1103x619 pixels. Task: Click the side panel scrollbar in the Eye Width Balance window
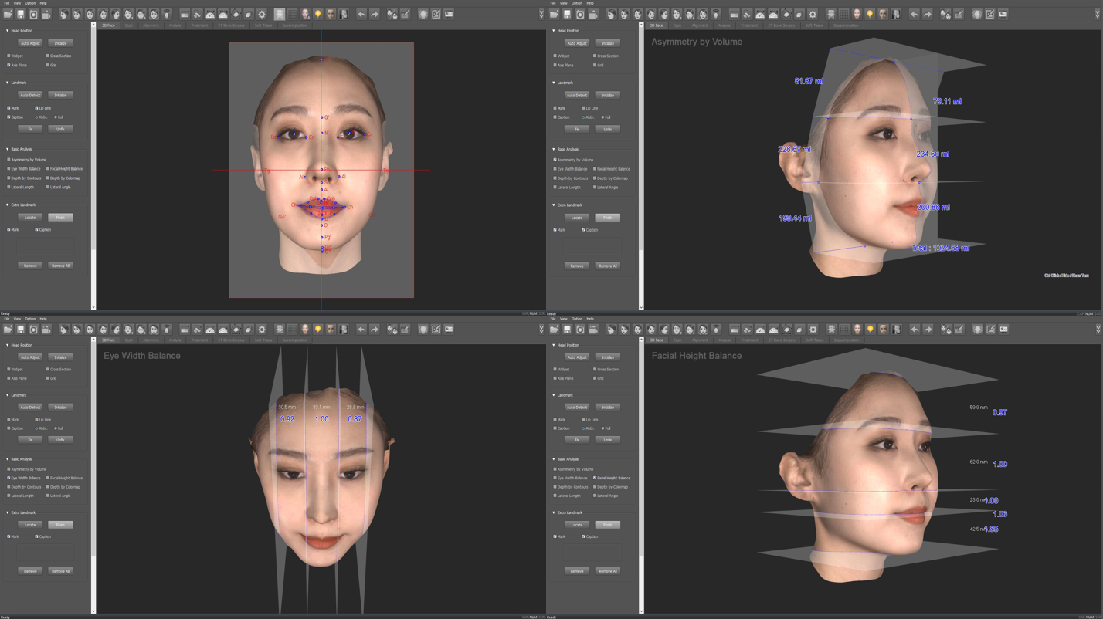coord(93,475)
